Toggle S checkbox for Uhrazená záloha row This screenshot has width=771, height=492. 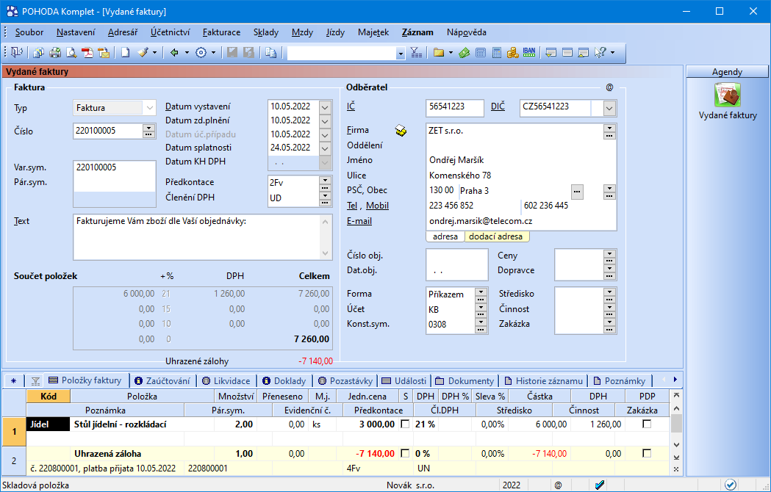pyautogui.click(x=405, y=453)
